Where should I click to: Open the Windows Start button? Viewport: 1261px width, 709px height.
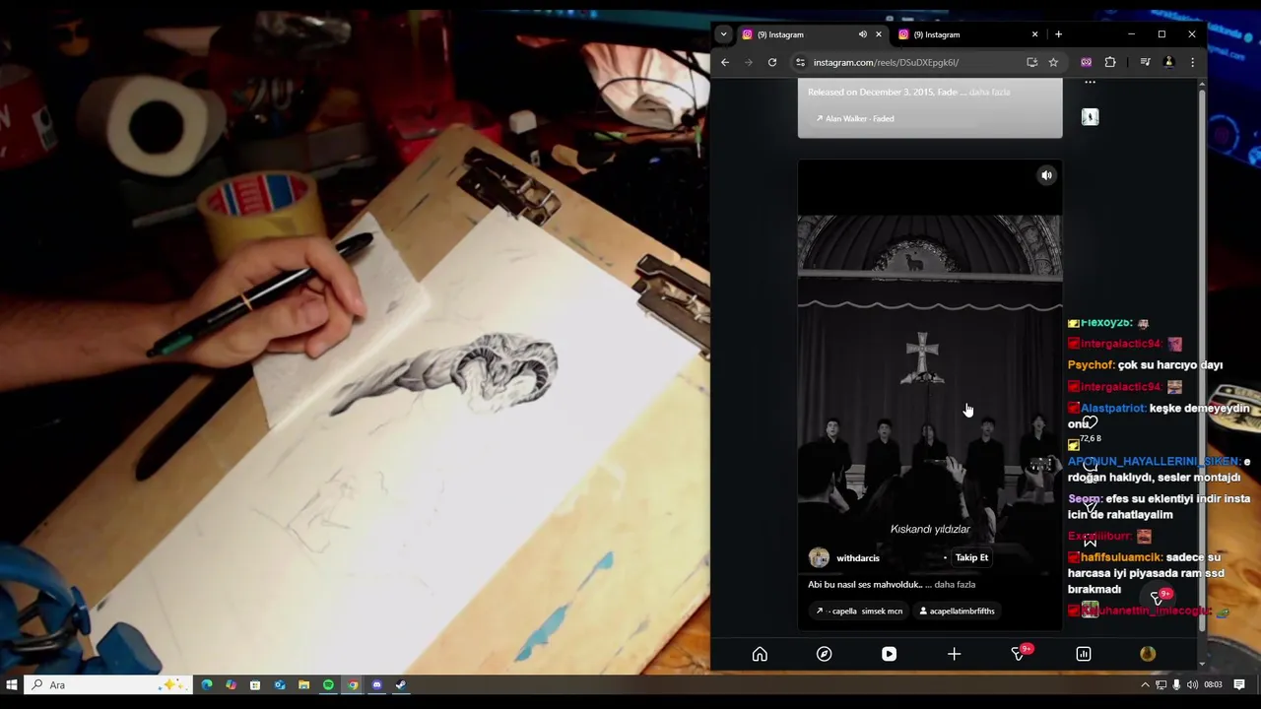(12, 684)
